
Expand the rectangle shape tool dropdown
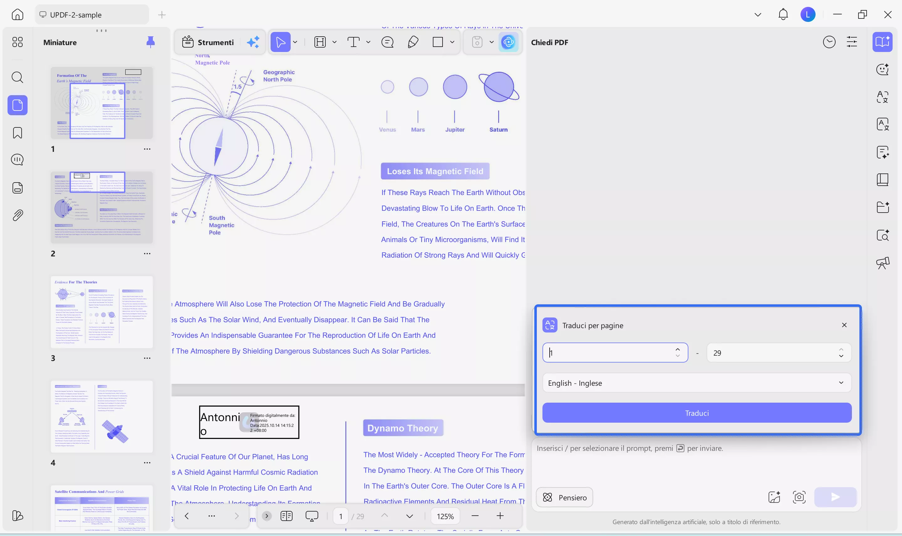452,42
